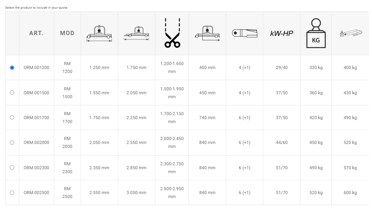Select the ORM.001500 product radio button
This screenshot has height=215, width=372.
(12, 93)
